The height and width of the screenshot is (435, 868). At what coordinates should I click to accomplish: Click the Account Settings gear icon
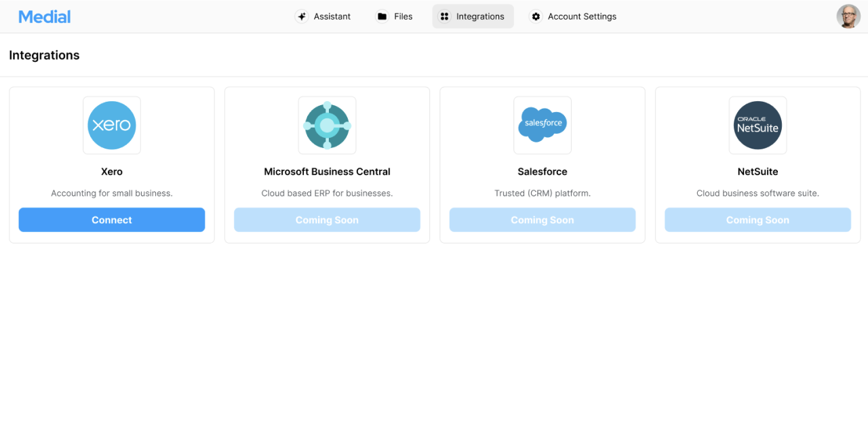point(536,16)
